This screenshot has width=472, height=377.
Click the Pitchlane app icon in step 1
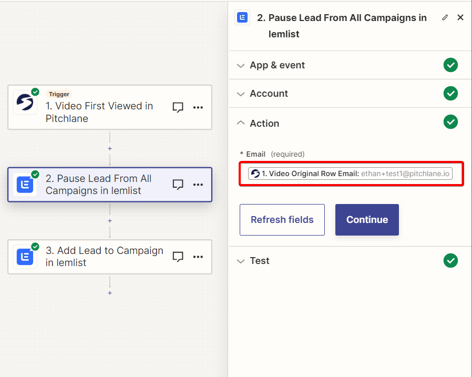coord(25,103)
